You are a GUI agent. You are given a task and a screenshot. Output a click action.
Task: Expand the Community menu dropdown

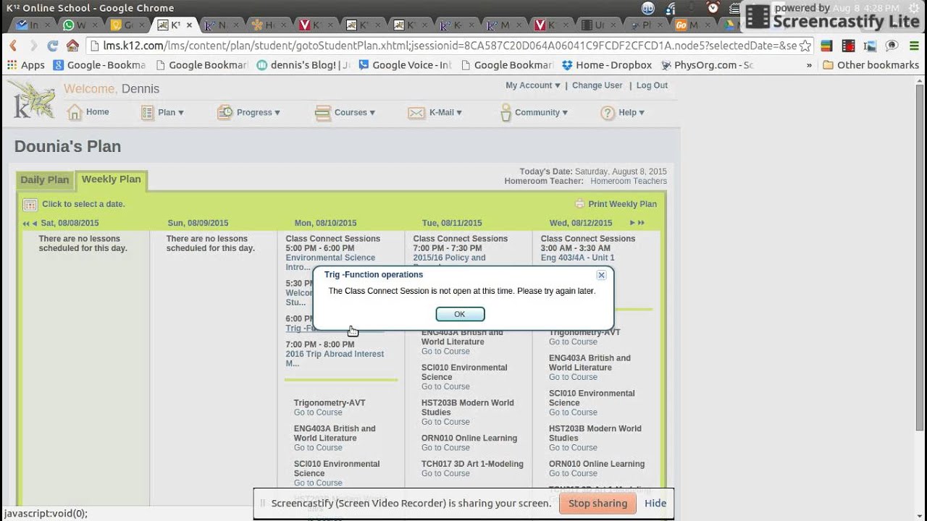point(565,113)
